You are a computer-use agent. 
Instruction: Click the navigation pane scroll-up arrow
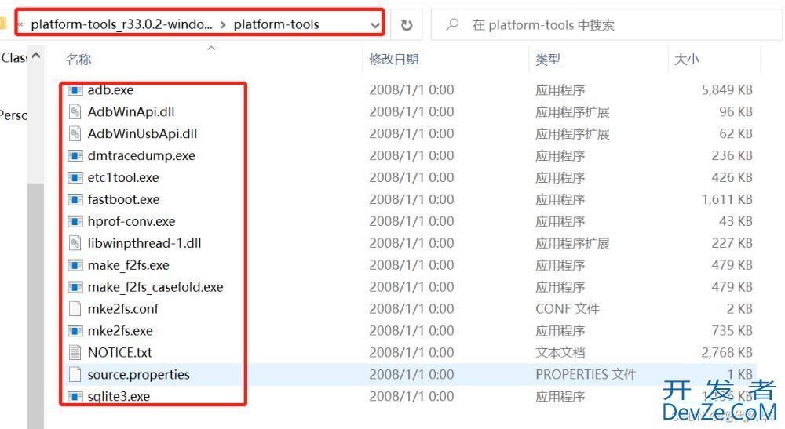36,56
